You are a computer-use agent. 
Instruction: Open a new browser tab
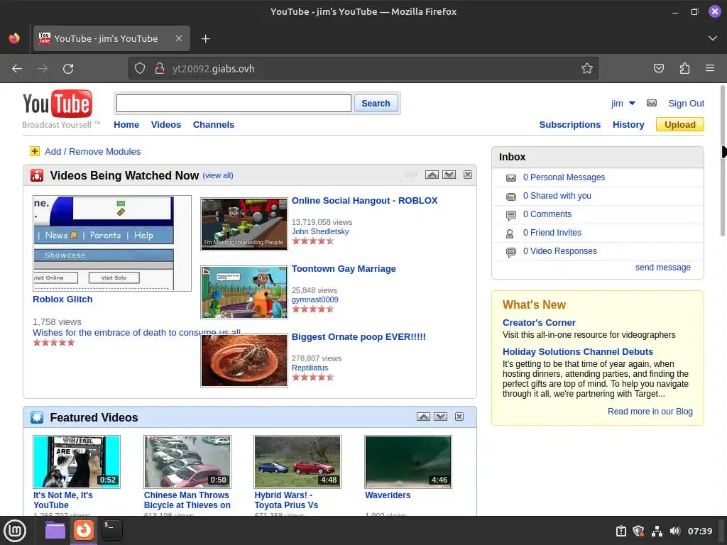[x=206, y=39]
